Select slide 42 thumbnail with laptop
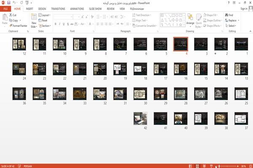The height and width of the screenshot is (168, 253). click(140, 118)
